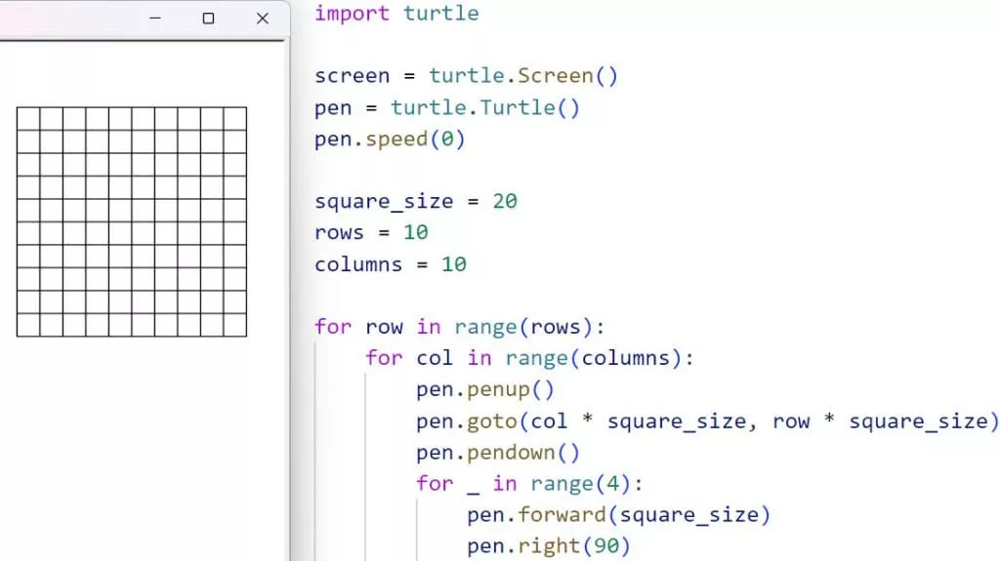Click the bottom-right cell of the drawn grid
This screenshot has height=561, width=1000.
pos(234,325)
